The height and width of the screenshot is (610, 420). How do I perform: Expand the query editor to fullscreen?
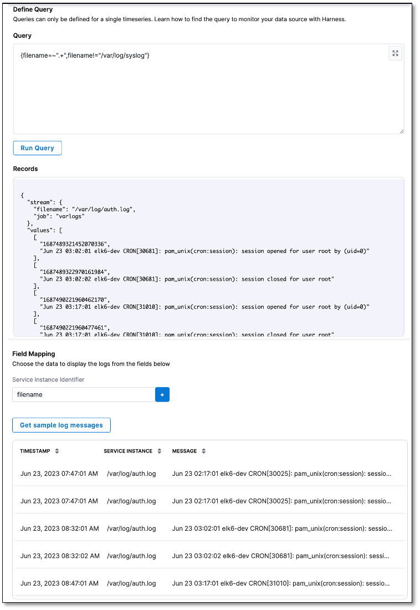pos(395,54)
